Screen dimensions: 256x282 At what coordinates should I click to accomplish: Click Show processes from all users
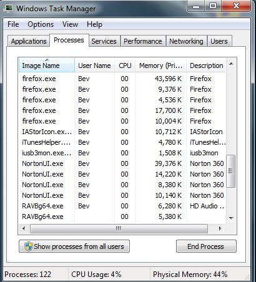tap(74, 246)
